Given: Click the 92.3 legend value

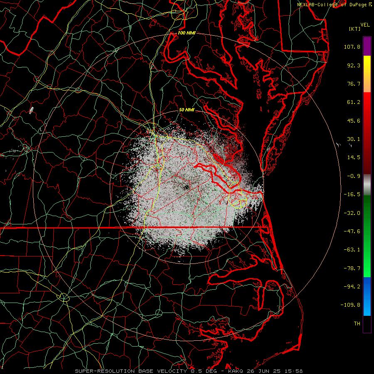Looking at the screenshot, I should (354, 65).
